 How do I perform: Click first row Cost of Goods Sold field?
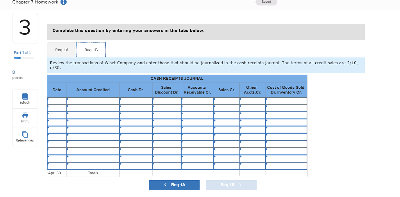coord(286,101)
